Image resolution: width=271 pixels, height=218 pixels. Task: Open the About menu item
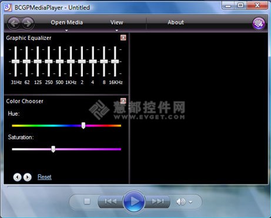(176, 22)
